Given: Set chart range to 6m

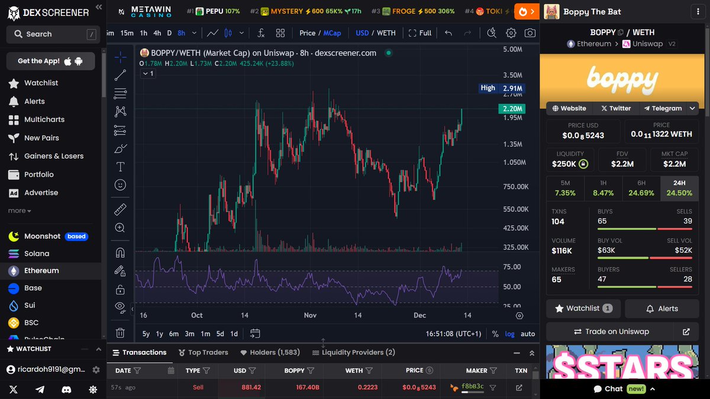Looking at the screenshot, I should coord(173,334).
